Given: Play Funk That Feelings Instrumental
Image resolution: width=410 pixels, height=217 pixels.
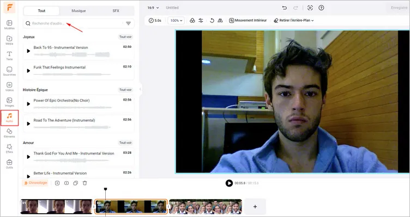Looking at the screenshot, I should point(28,71).
